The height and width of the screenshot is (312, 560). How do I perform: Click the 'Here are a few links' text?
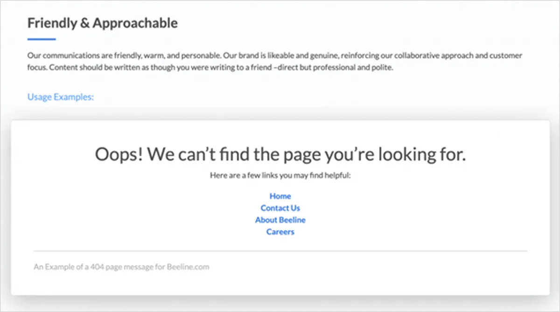tap(280, 176)
